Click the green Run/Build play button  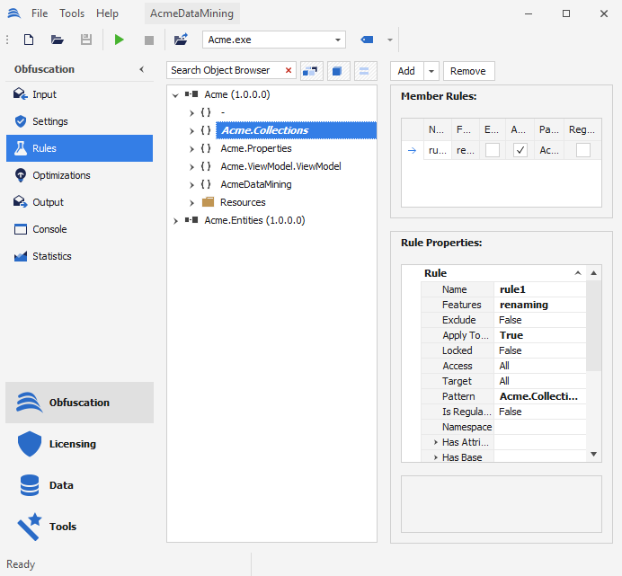(120, 40)
